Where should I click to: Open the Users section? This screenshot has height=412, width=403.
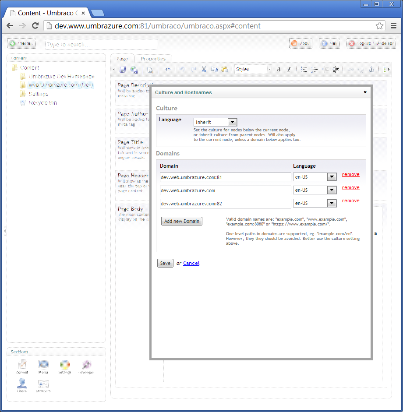coord(22,385)
